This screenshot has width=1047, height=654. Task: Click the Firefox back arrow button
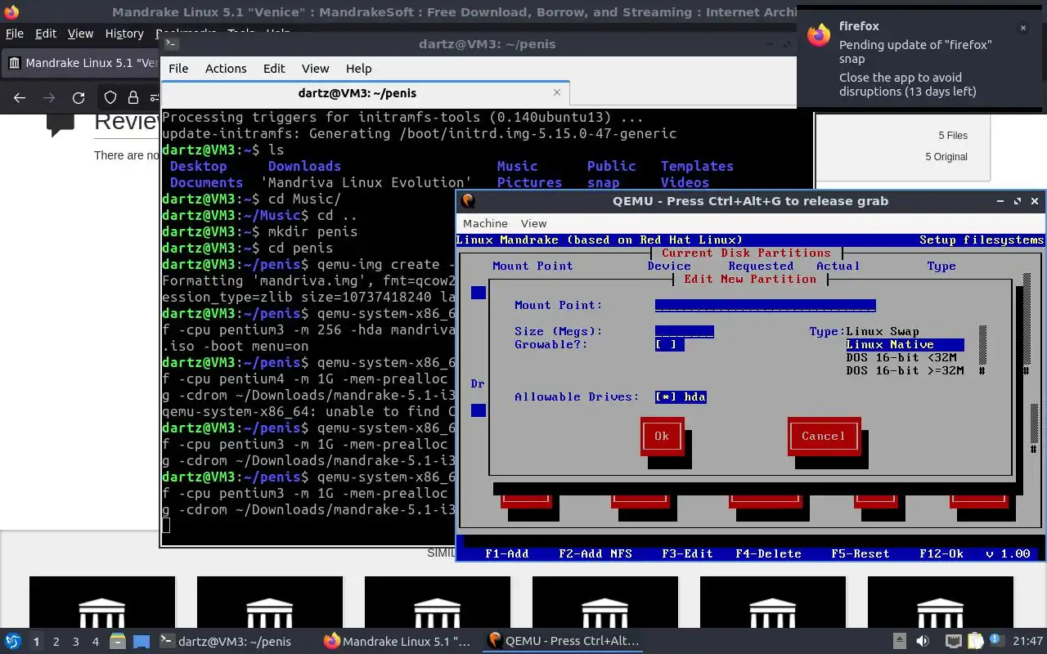click(20, 98)
